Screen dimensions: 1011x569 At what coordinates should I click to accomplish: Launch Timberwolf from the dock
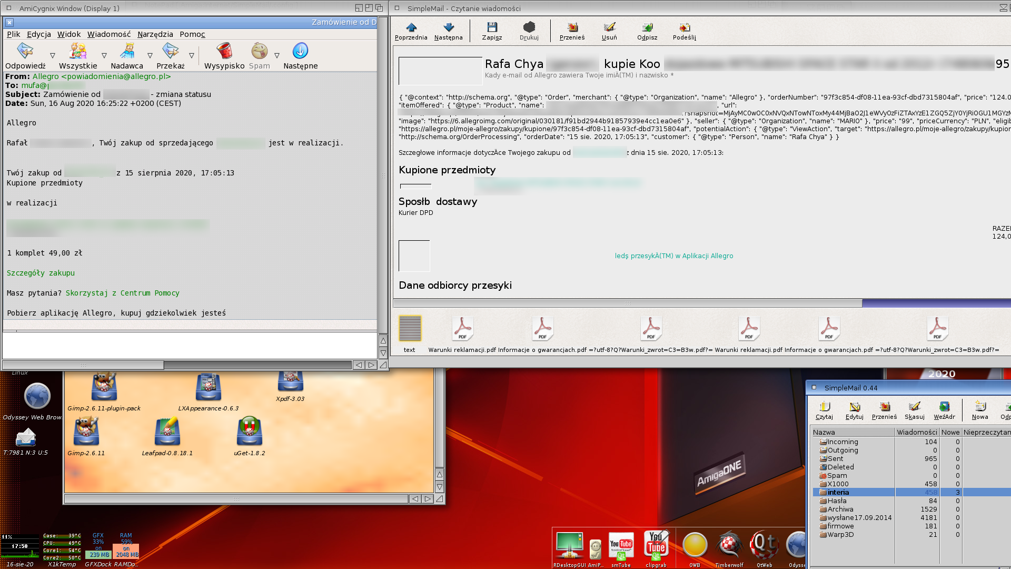click(729, 545)
